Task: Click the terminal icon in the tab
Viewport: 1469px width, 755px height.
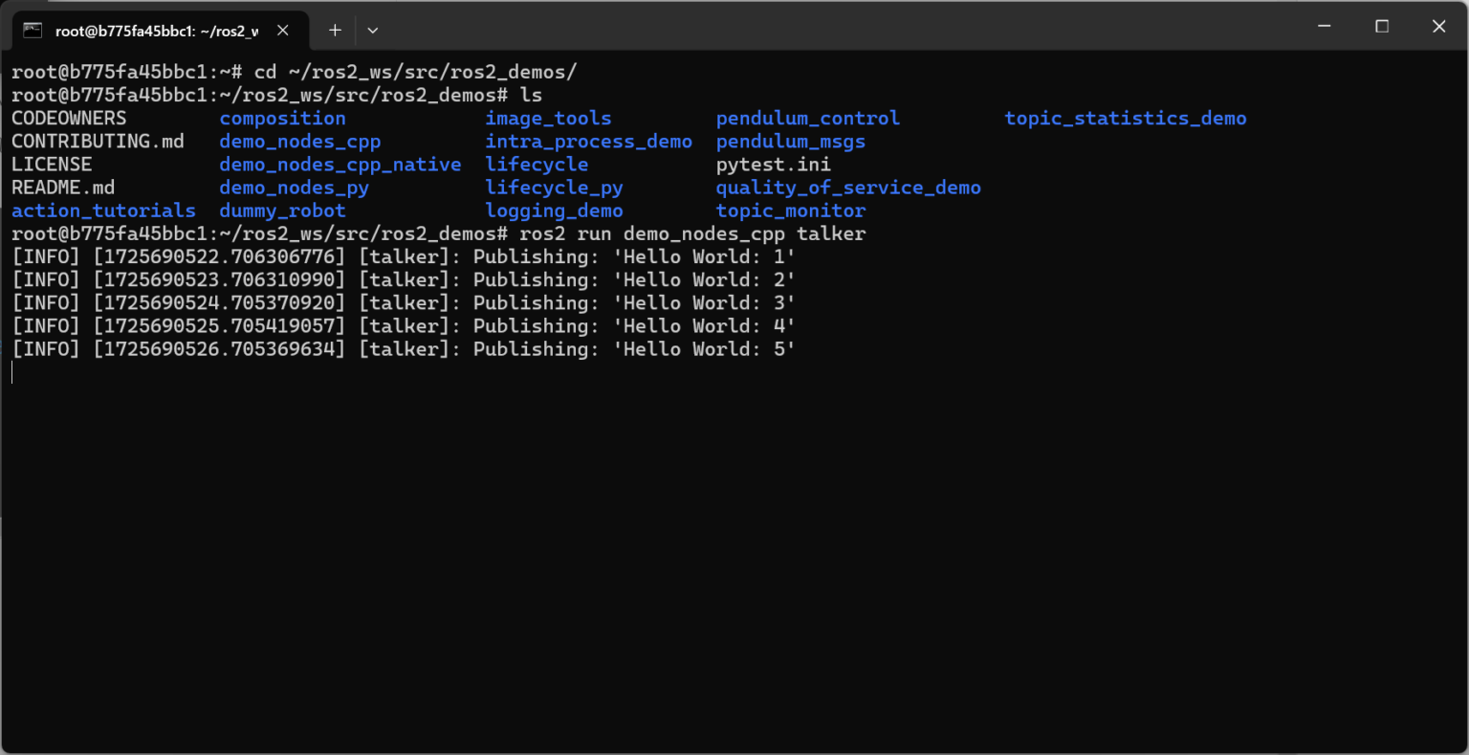Action: 33,31
